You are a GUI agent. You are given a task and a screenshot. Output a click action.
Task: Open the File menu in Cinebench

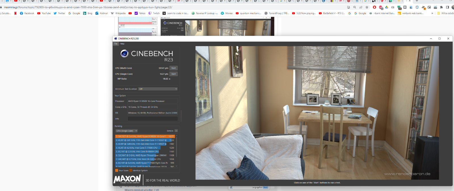click(116, 44)
